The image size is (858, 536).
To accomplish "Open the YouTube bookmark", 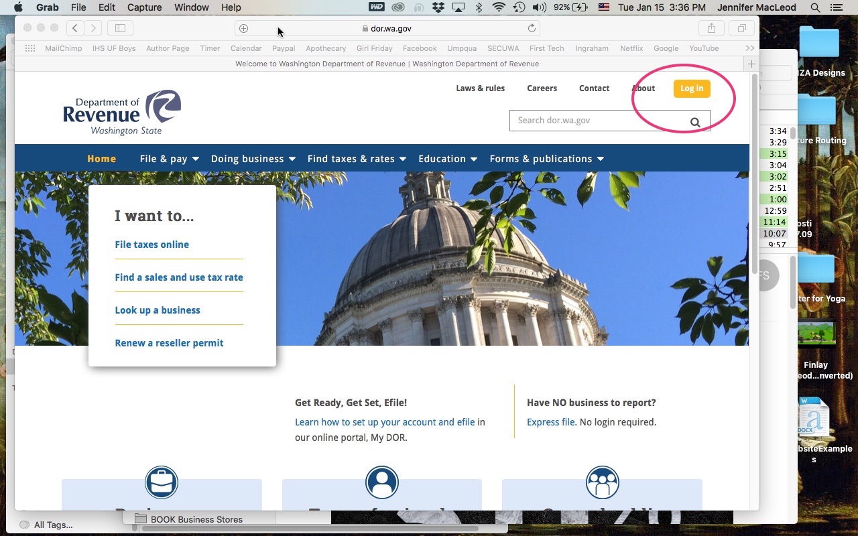I will 704,48.
